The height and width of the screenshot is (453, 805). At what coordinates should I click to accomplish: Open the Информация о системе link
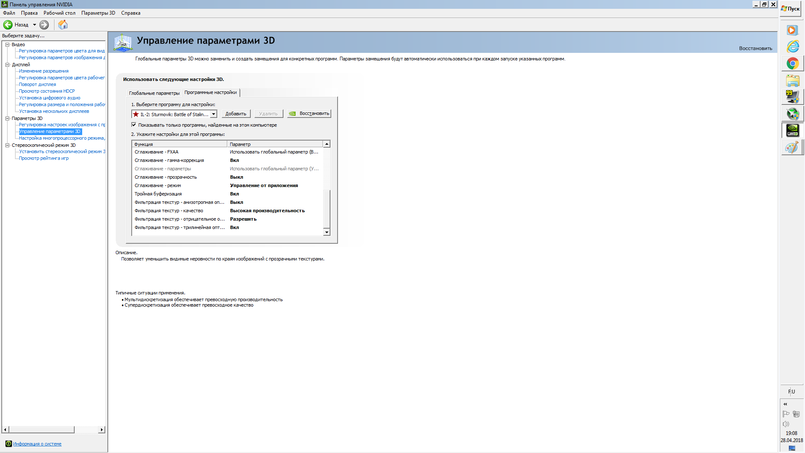[x=37, y=444]
